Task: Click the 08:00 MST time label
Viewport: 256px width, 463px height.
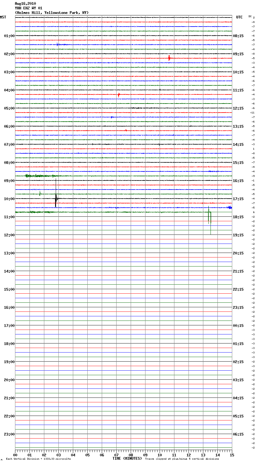Action: click(x=9, y=162)
